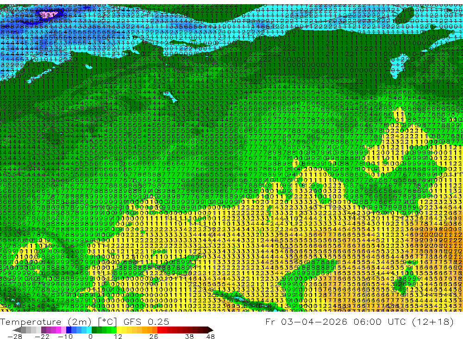This screenshot has height=339, width=463.
Task: Click the '38' label under the color scale
Action: 189,337
